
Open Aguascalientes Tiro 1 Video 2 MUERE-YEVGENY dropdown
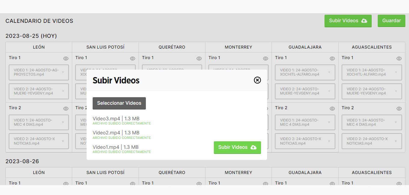point(372,91)
